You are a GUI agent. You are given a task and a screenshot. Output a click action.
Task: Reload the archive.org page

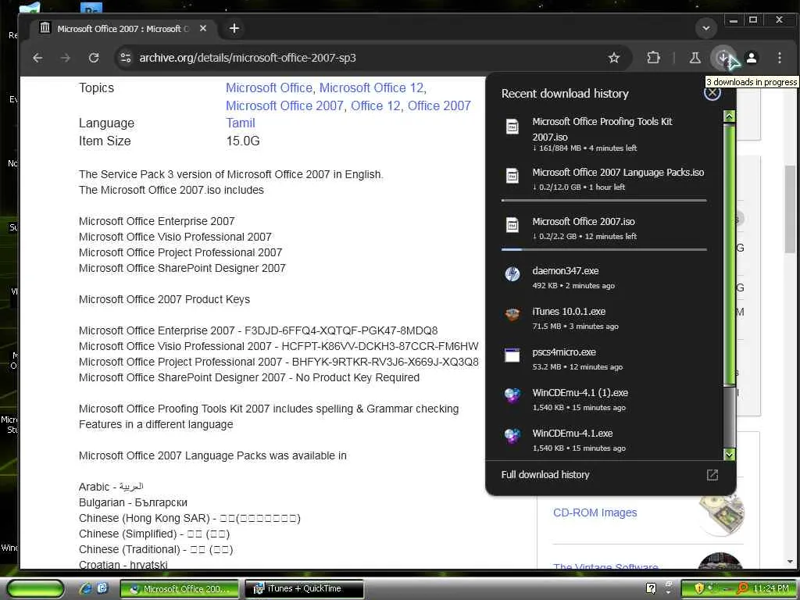click(x=94, y=58)
